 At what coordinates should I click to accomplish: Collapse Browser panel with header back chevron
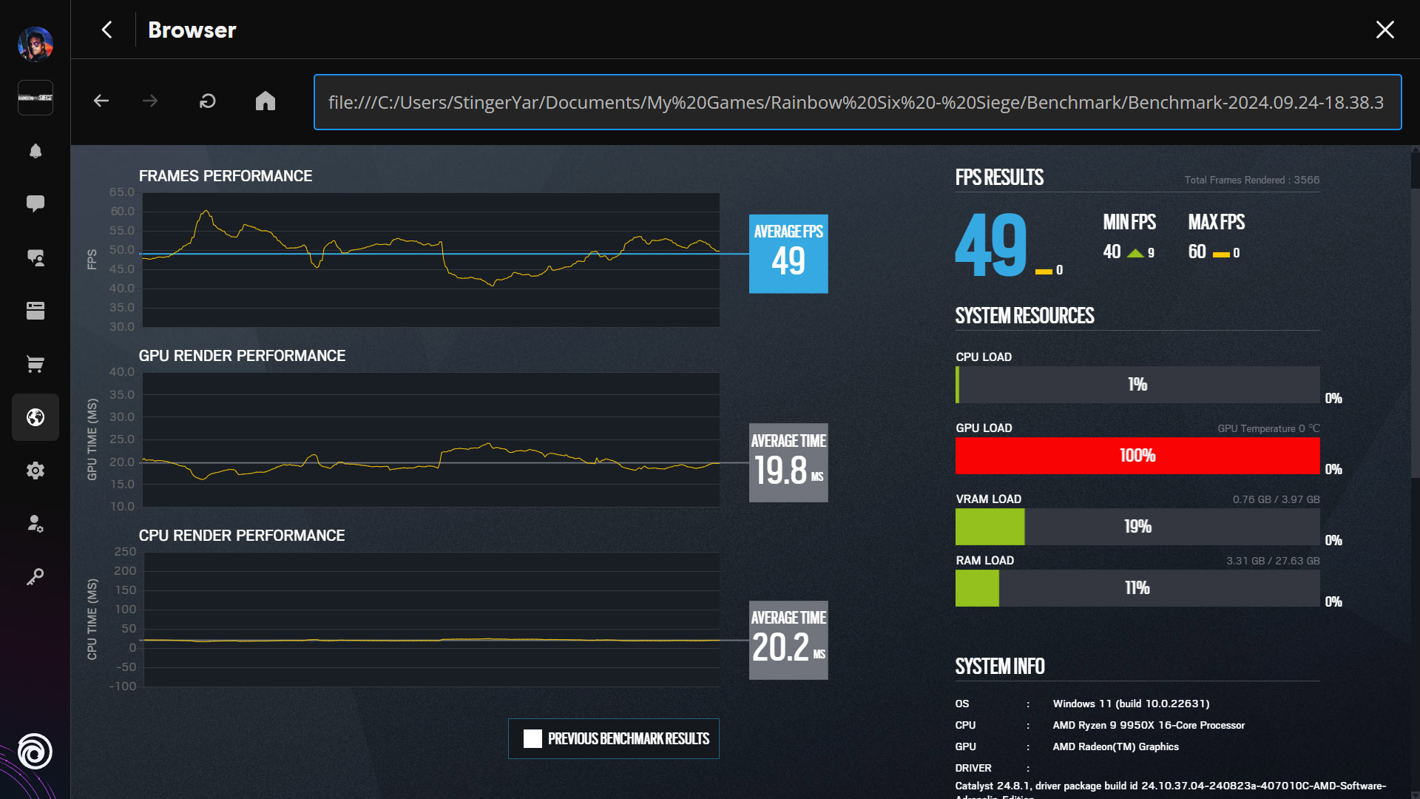coord(107,30)
